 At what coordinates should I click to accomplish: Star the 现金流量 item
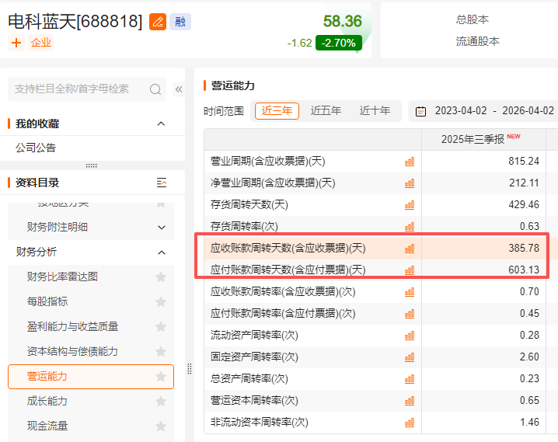coord(161,426)
